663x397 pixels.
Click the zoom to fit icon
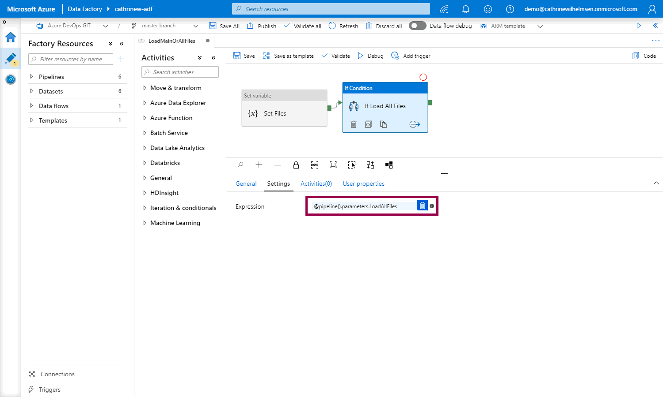click(333, 165)
